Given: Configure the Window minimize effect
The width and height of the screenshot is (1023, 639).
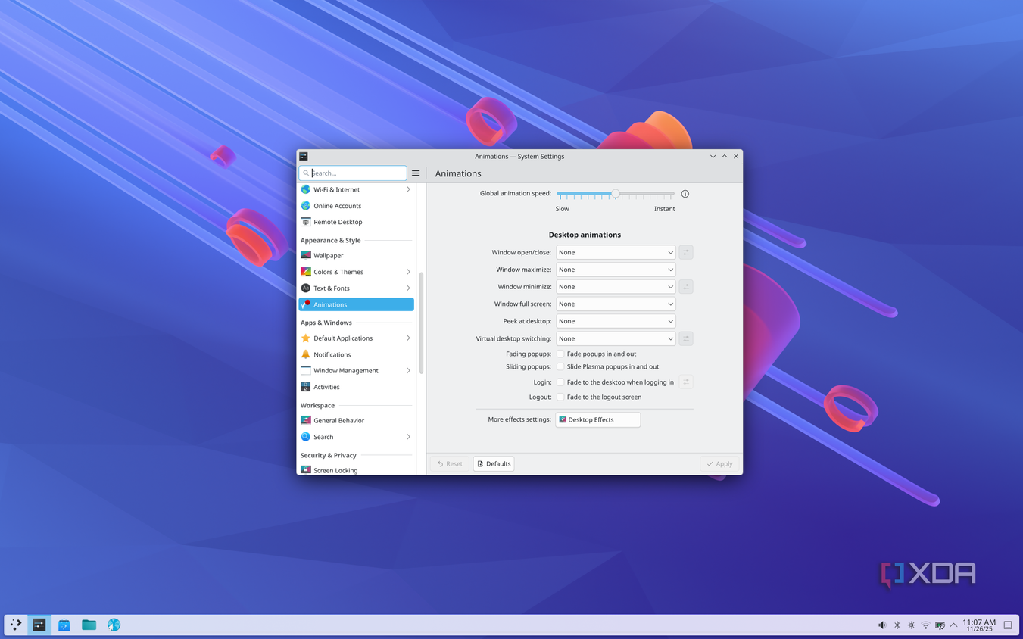Looking at the screenshot, I should [686, 287].
